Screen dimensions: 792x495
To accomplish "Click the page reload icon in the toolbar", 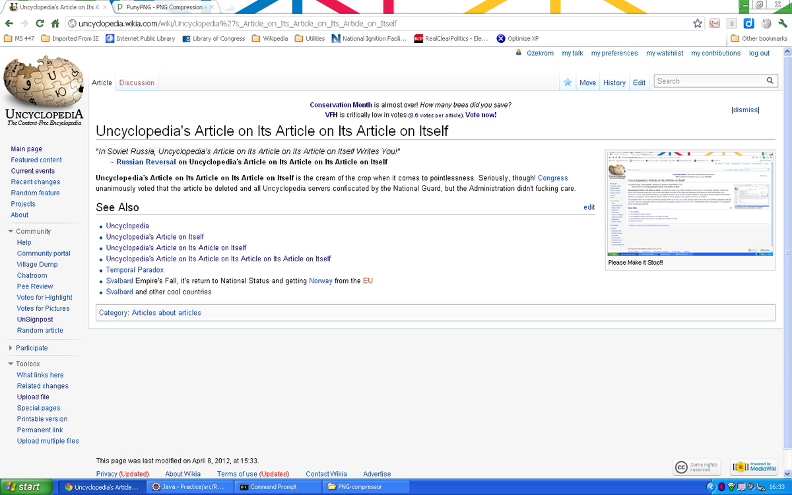I will pyautogui.click(x=40, y=22).
